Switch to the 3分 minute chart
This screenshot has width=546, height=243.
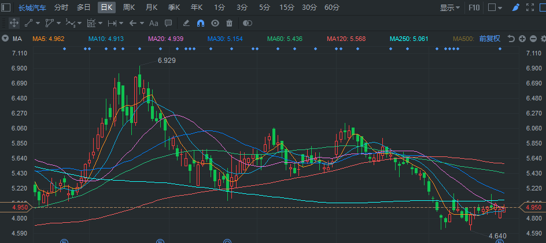point(242,8)
